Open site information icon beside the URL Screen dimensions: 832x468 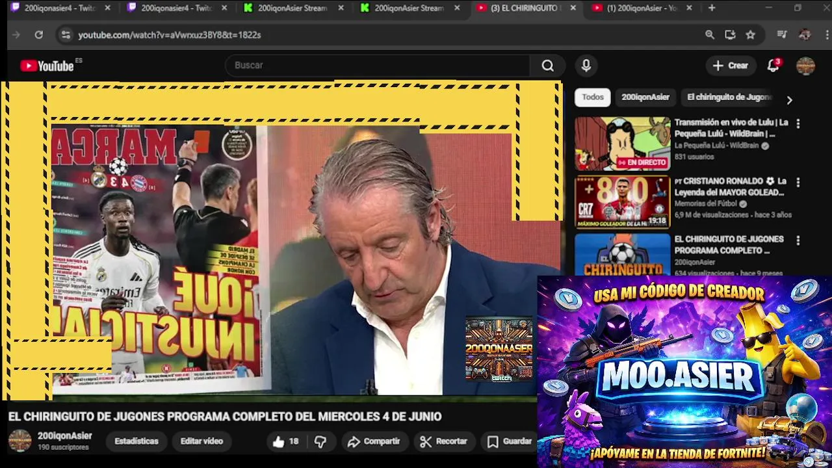(66, 35)
